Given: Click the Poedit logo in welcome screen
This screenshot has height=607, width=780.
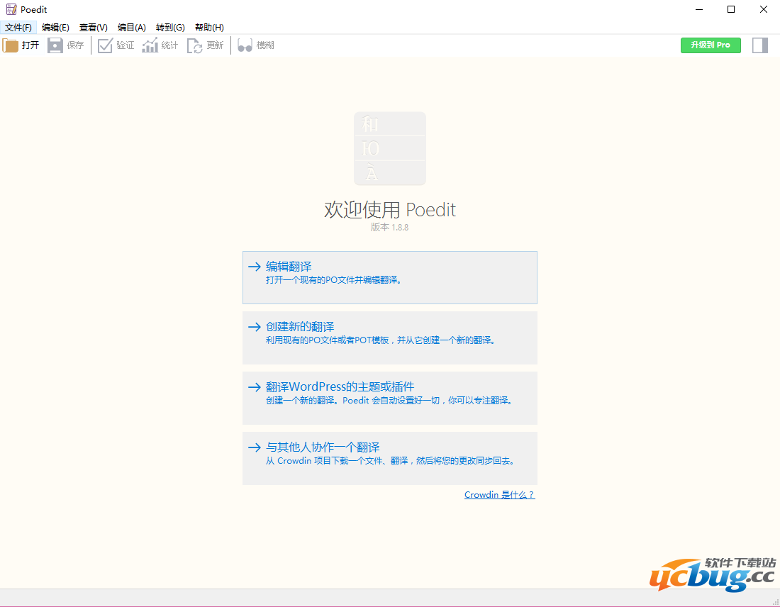Looking at the screenshot, I should [389, 148].
